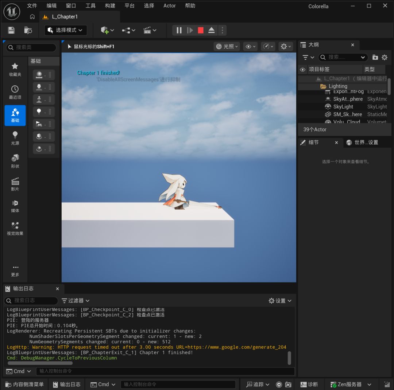This screenshot has width=394, height=390.
Task: Click the 搜索日志 log search field
Action: [31, 301]
